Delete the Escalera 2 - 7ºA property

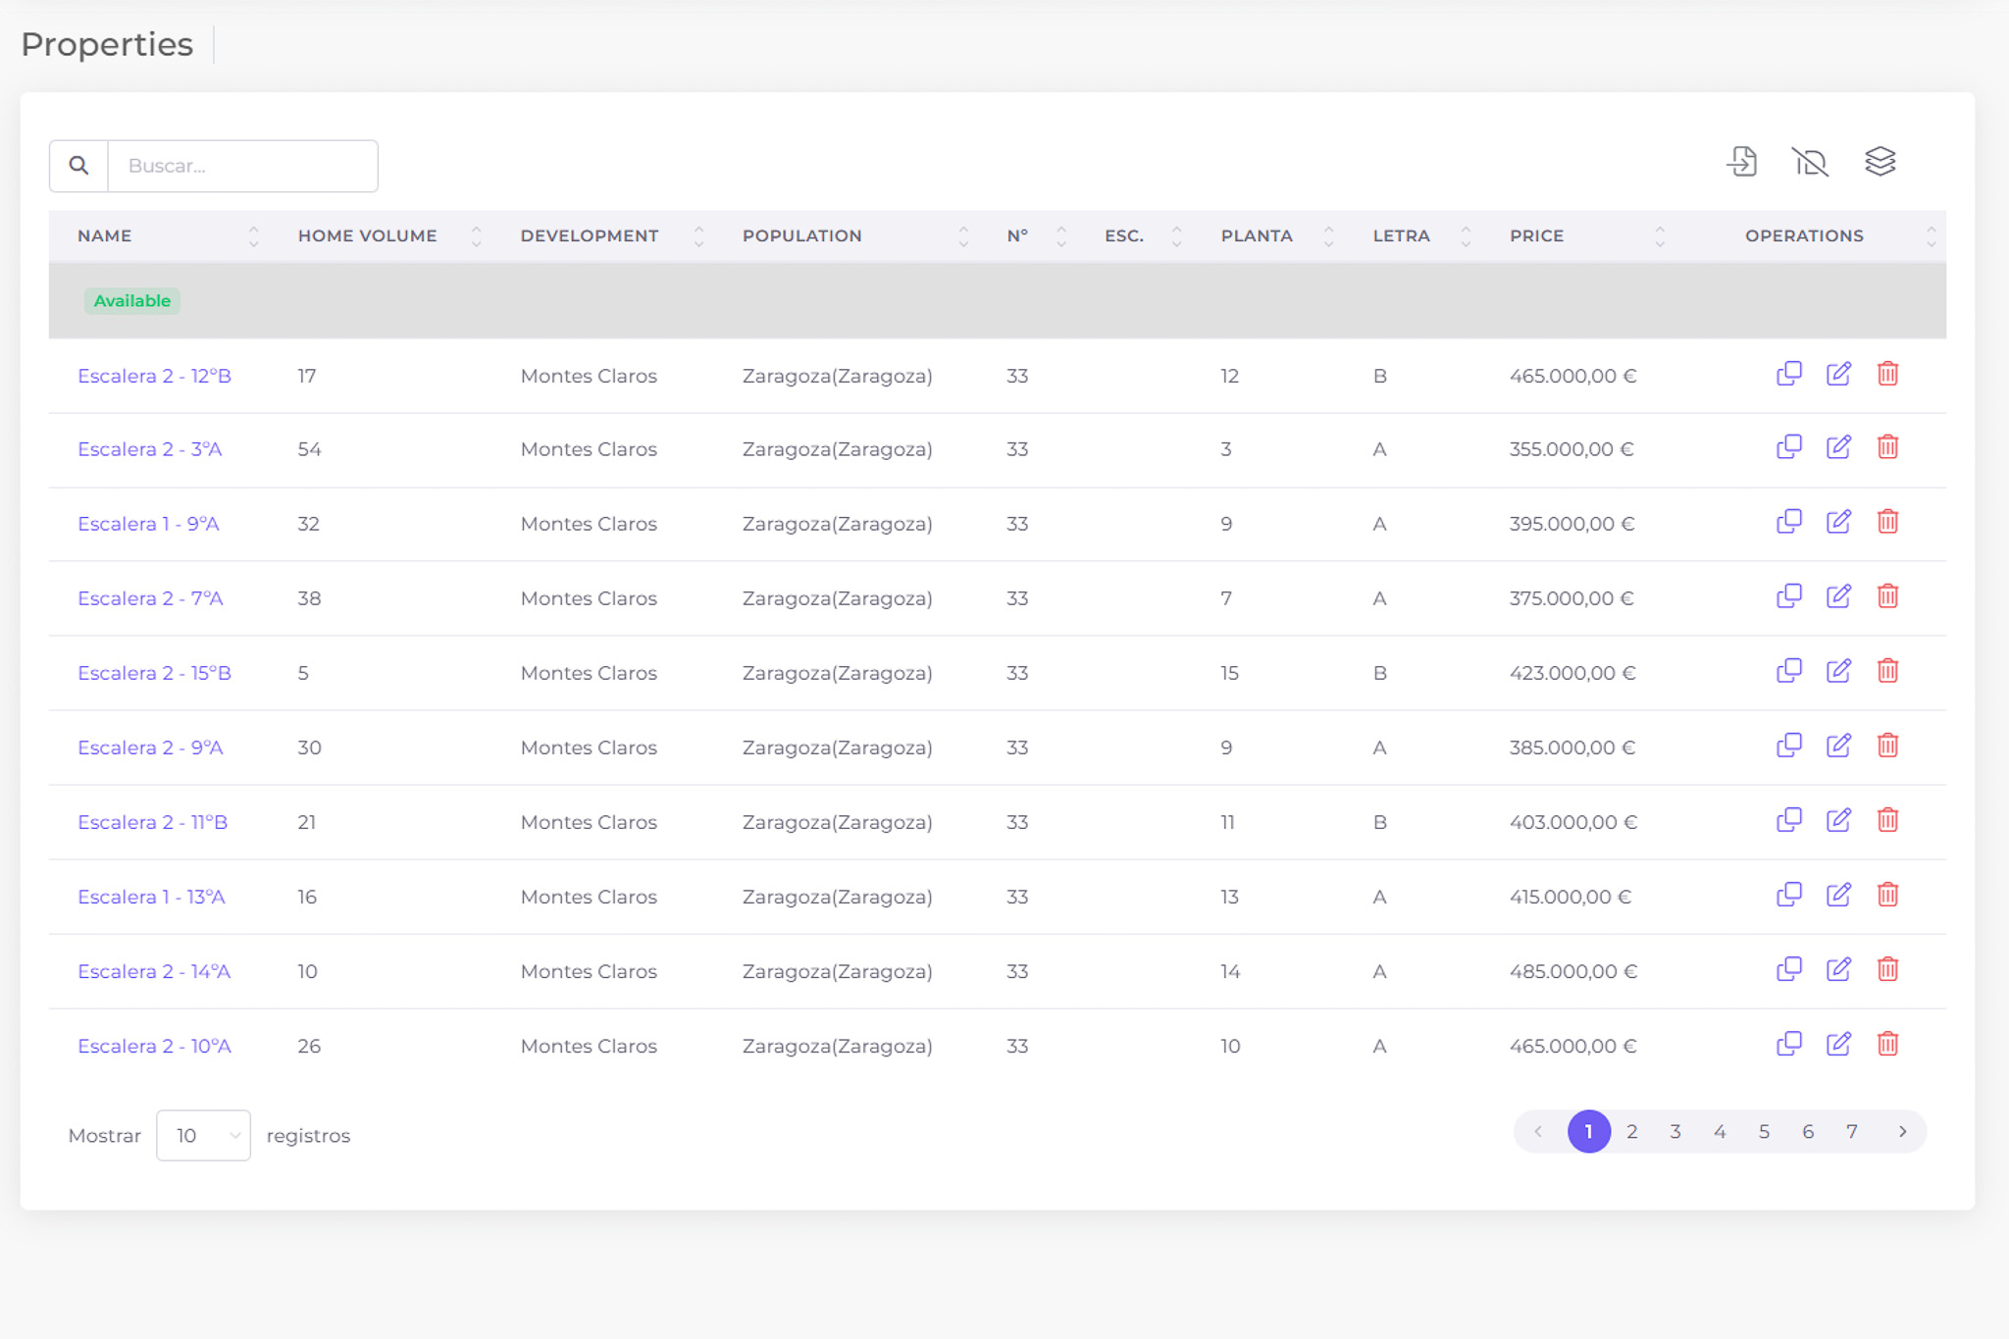coord(1887,596)
